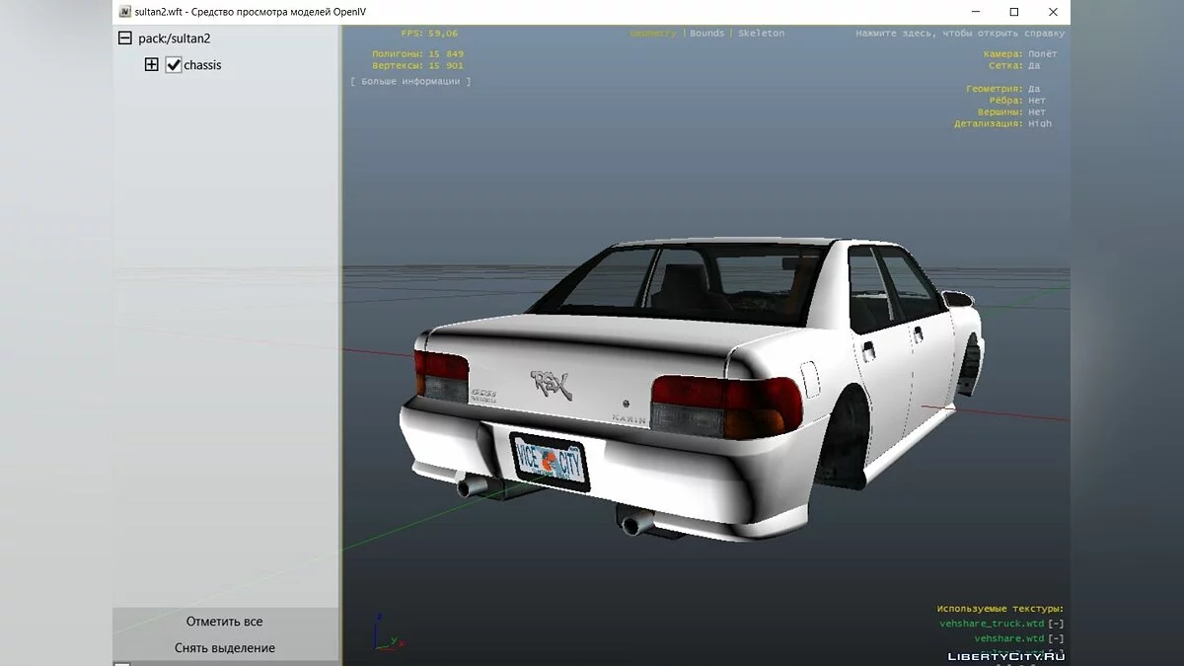The width and height of the screenshot is (1184, 666).
Task: Switch to the Skeleton view tab
Action: pyautogui.click(x=761, y=34)
